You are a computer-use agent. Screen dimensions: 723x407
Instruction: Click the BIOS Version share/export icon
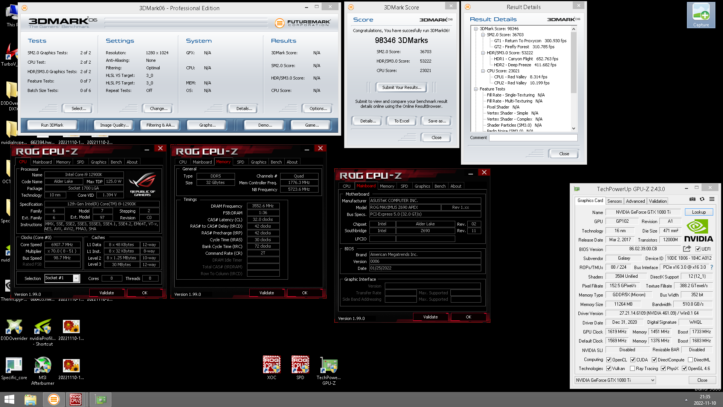click(687, 249)
